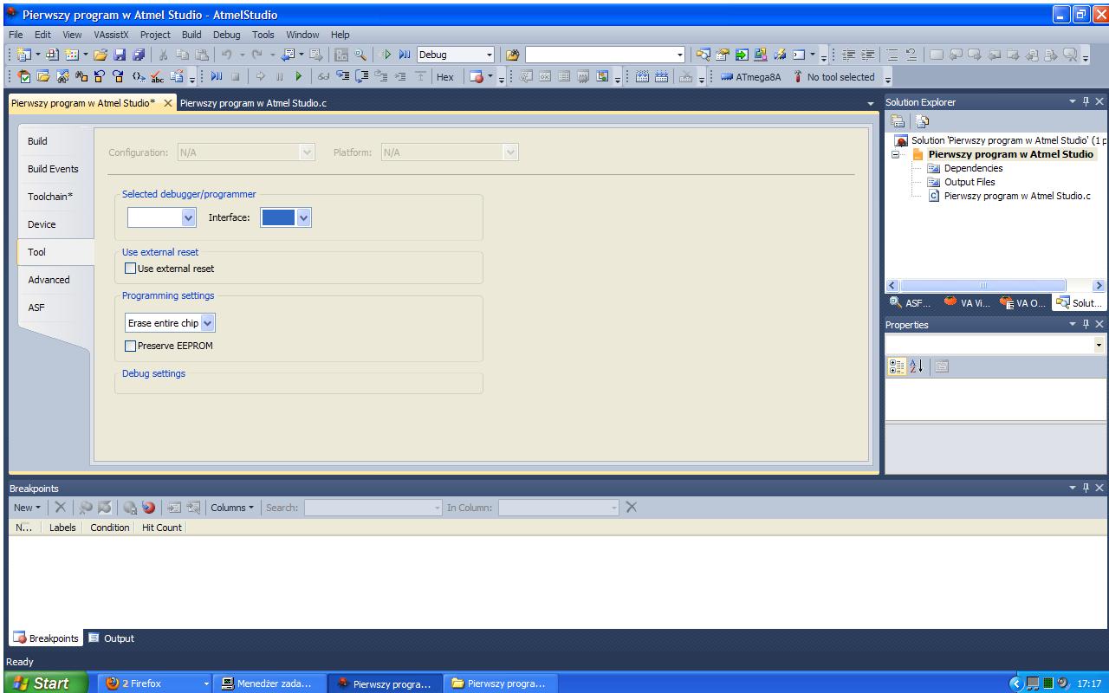
Task: Switch to the Output tab
Action: tap(111, 638)
